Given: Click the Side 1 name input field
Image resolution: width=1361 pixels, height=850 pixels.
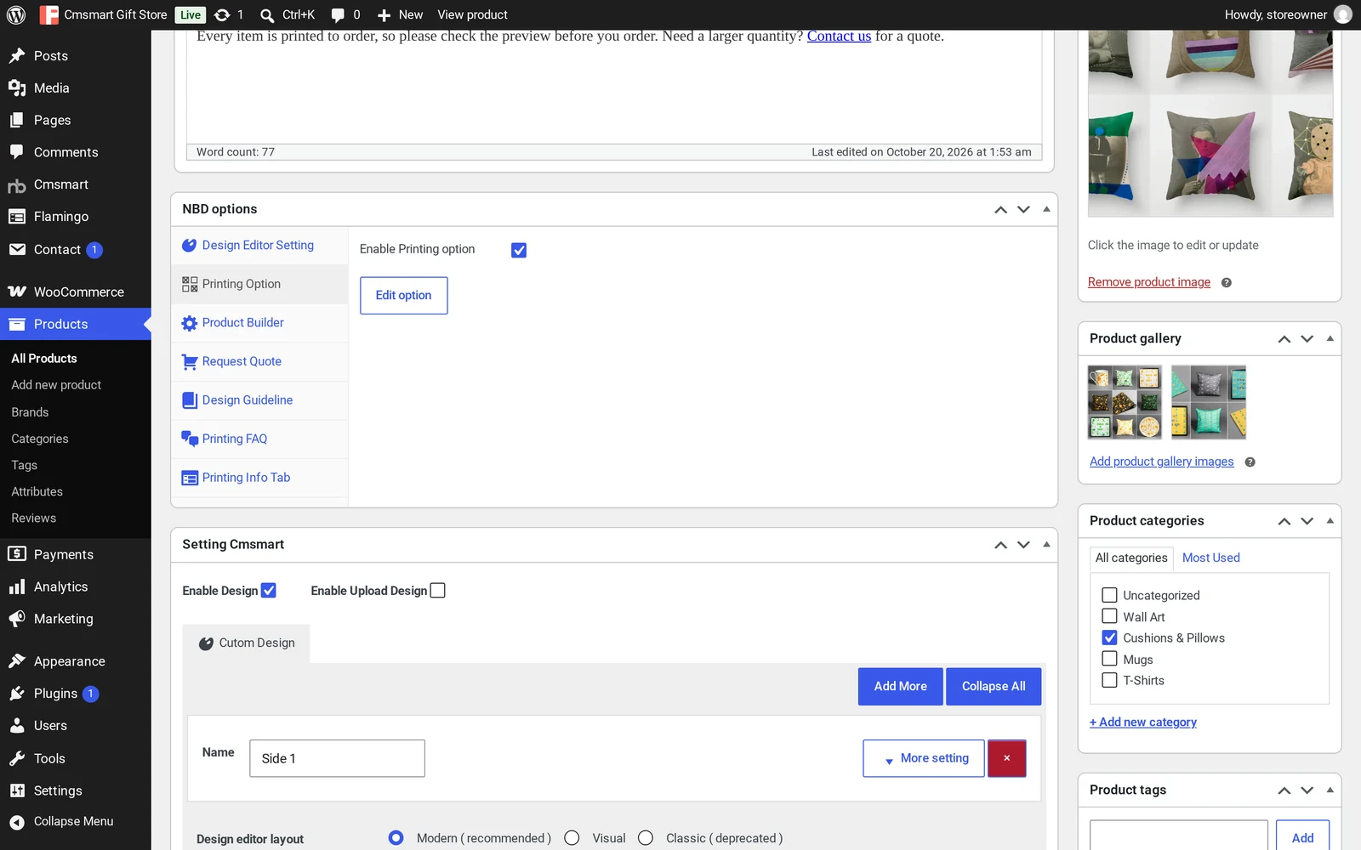Looking at the screenshot, I should (x=337, y=758).
